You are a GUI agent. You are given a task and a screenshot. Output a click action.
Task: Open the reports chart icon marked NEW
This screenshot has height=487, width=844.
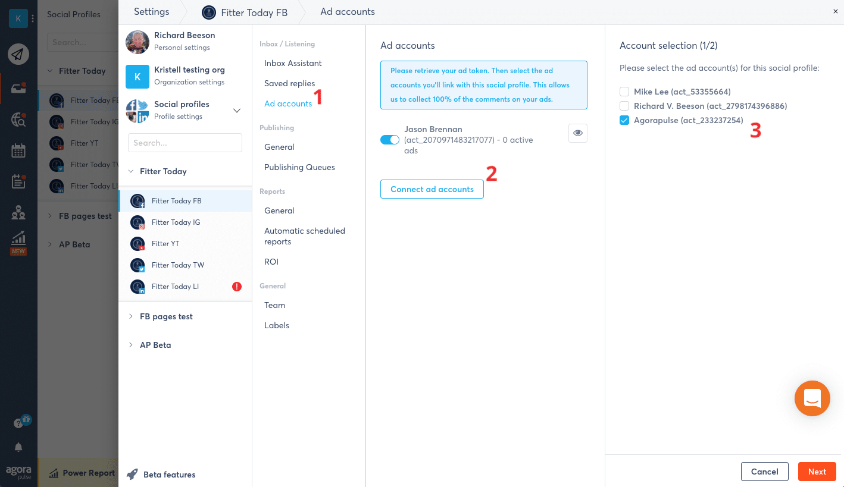tap(18, 243)
